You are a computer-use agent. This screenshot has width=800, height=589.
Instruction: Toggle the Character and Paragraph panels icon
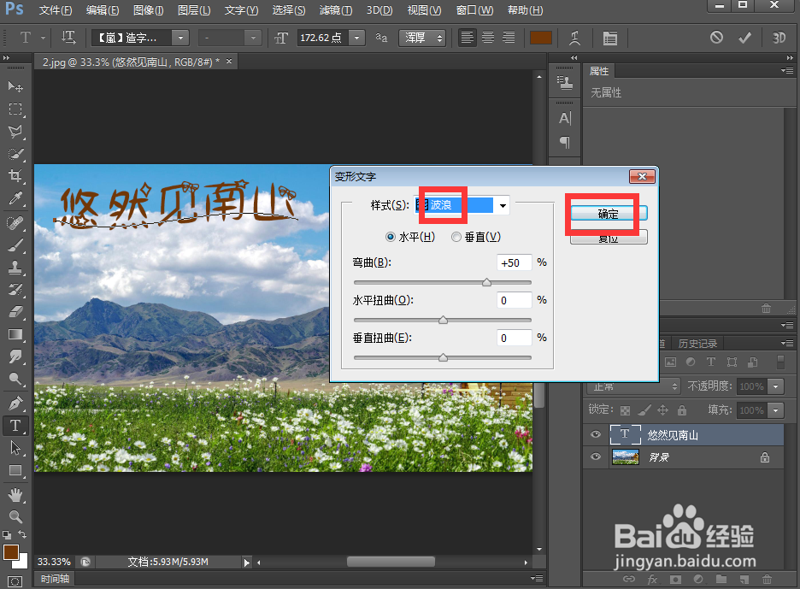[610, 38]
